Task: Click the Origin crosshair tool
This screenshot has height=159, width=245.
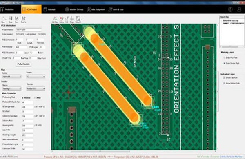Action: pos(72,19)
